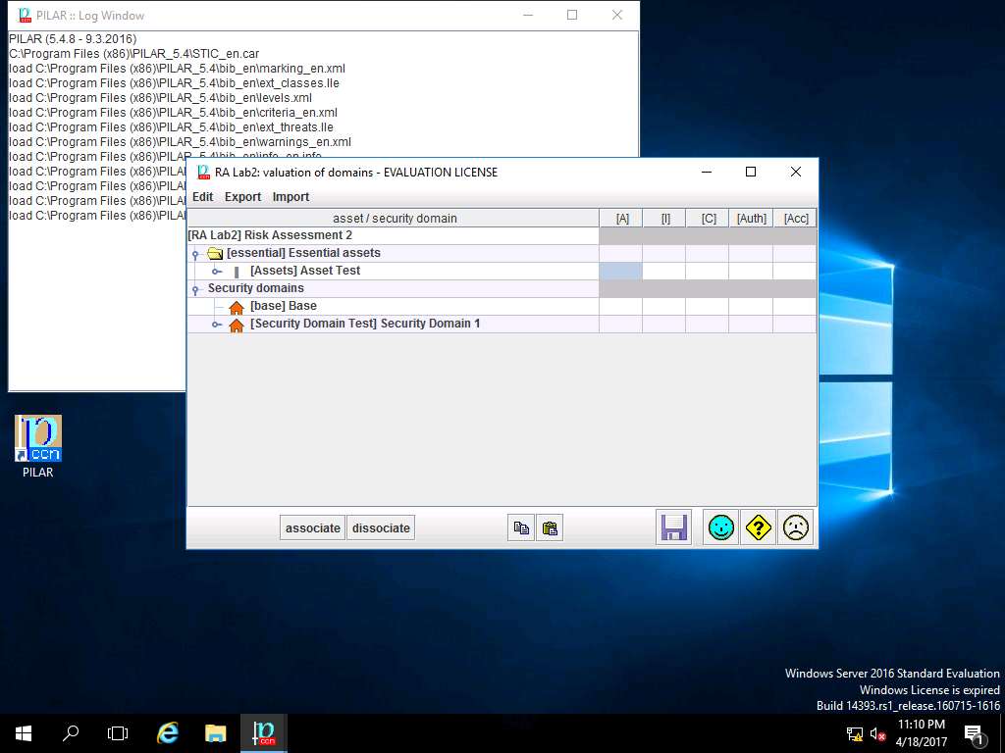The height and width of the screenshot is (753, 1005).
Task: Click the associate button
Action: click(x=313, y=528)
